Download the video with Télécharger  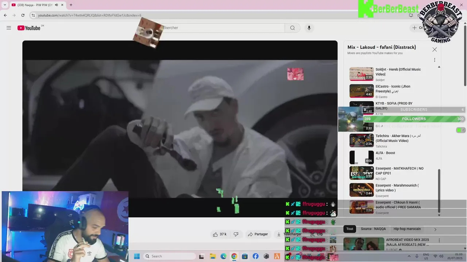coord(289,234)
